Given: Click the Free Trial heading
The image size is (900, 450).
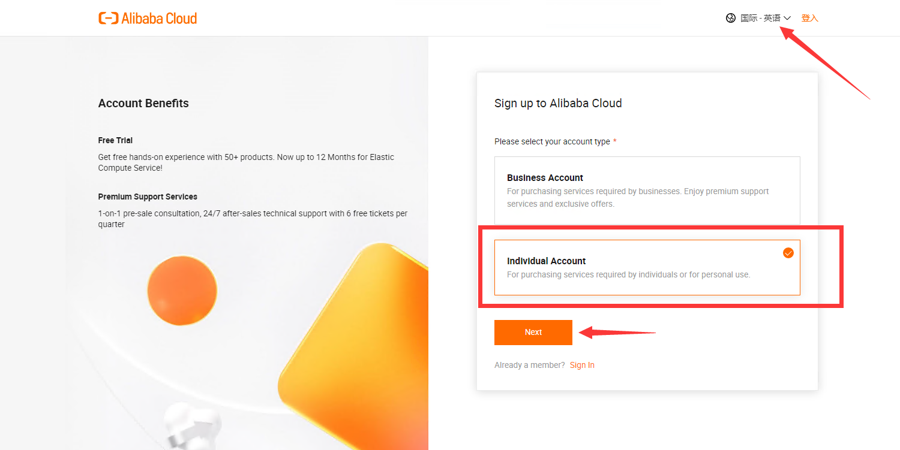Looking at the screenshot, I should [x=115, y=140].
